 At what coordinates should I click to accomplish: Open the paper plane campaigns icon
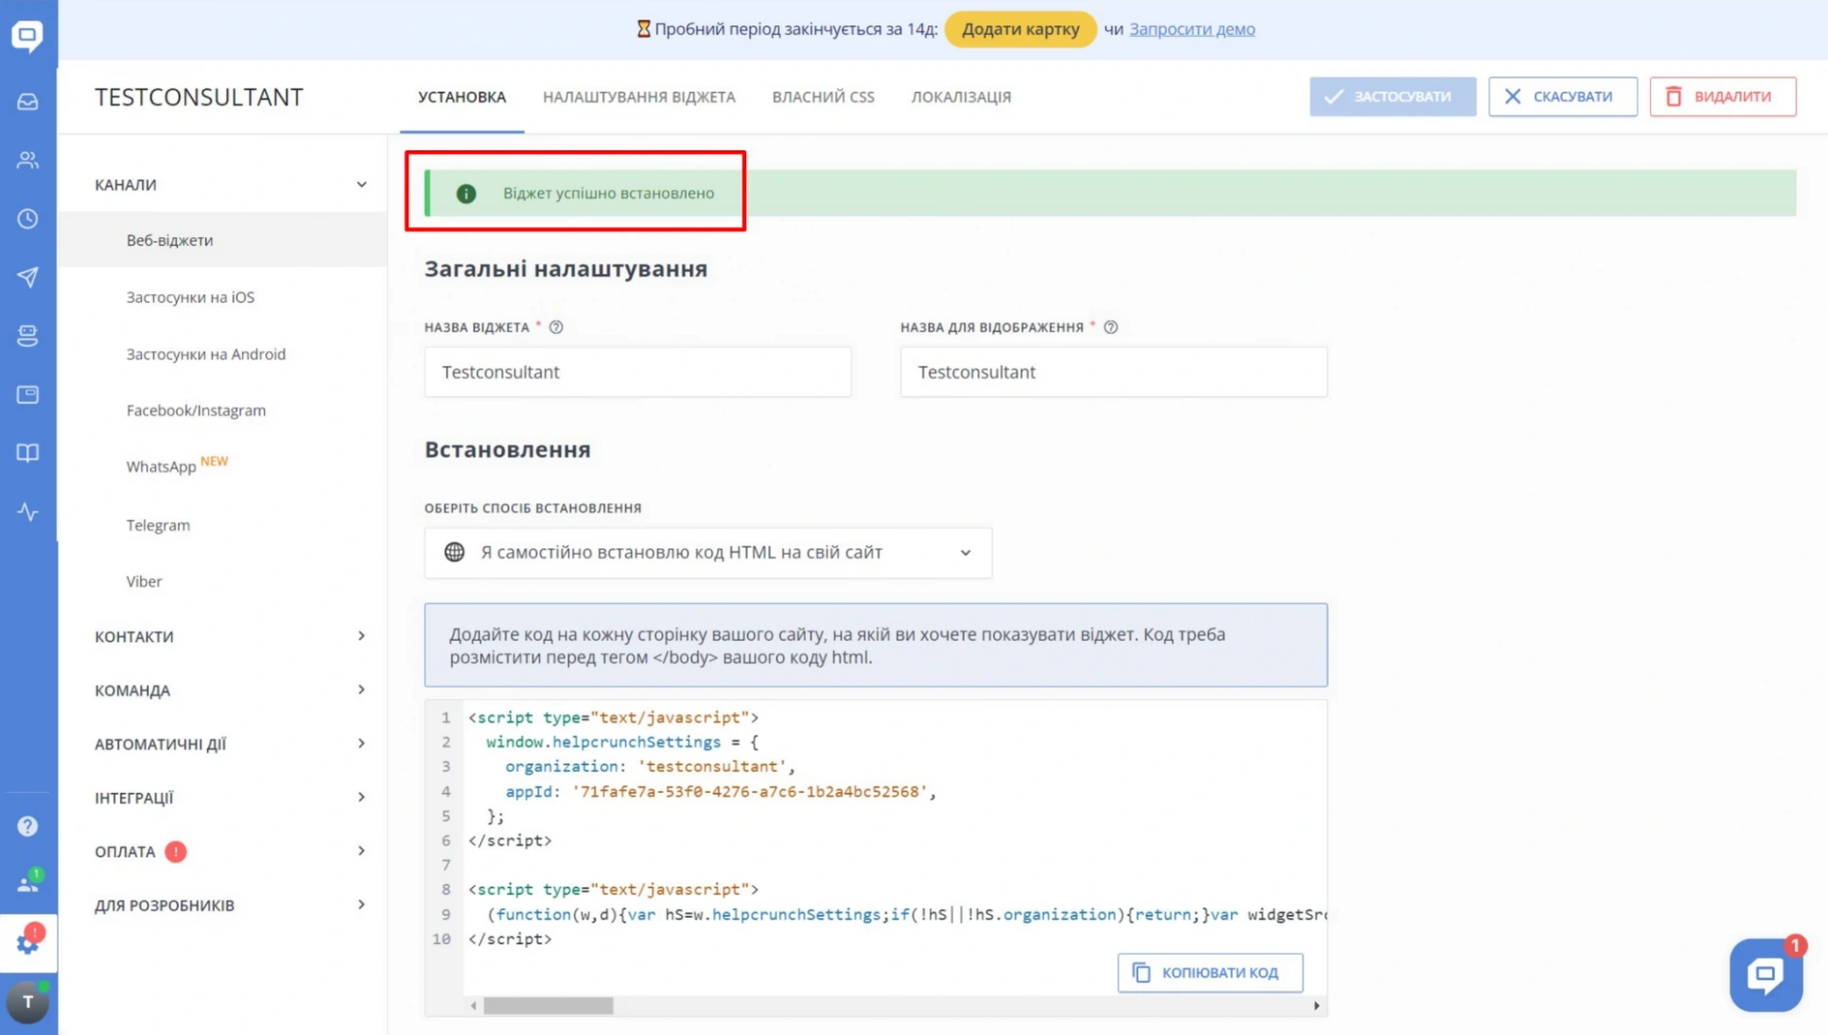pyautogui.click(x=27, y=277)
